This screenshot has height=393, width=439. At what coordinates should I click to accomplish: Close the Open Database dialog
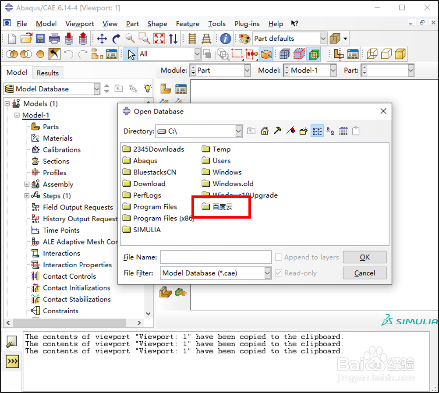pyautogui.click(x=383, y=111)
